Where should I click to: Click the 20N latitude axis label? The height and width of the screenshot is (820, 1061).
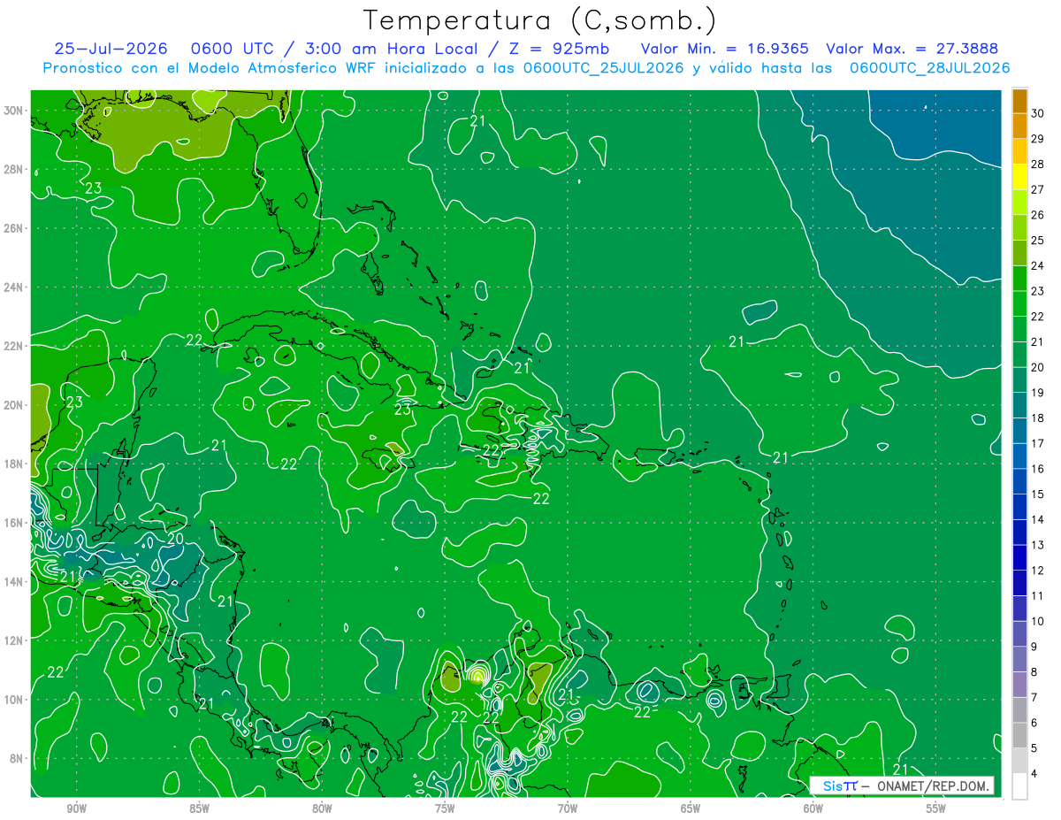[x=14, y=405]
